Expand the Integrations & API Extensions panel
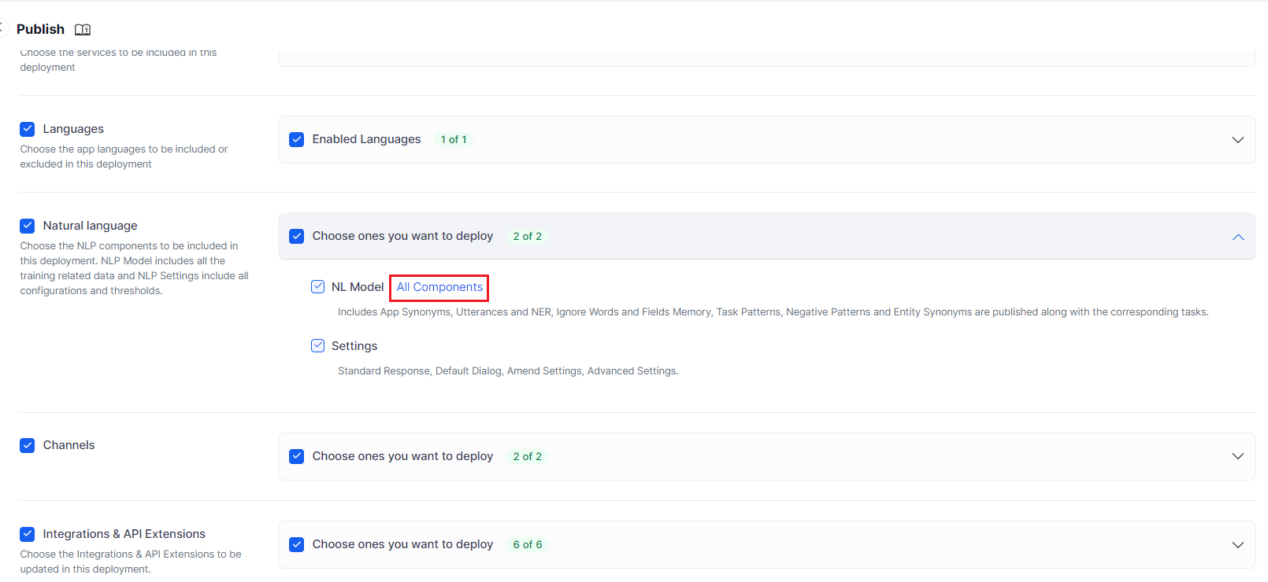This screenshot has width=1268, height=582. (1237, 544)
